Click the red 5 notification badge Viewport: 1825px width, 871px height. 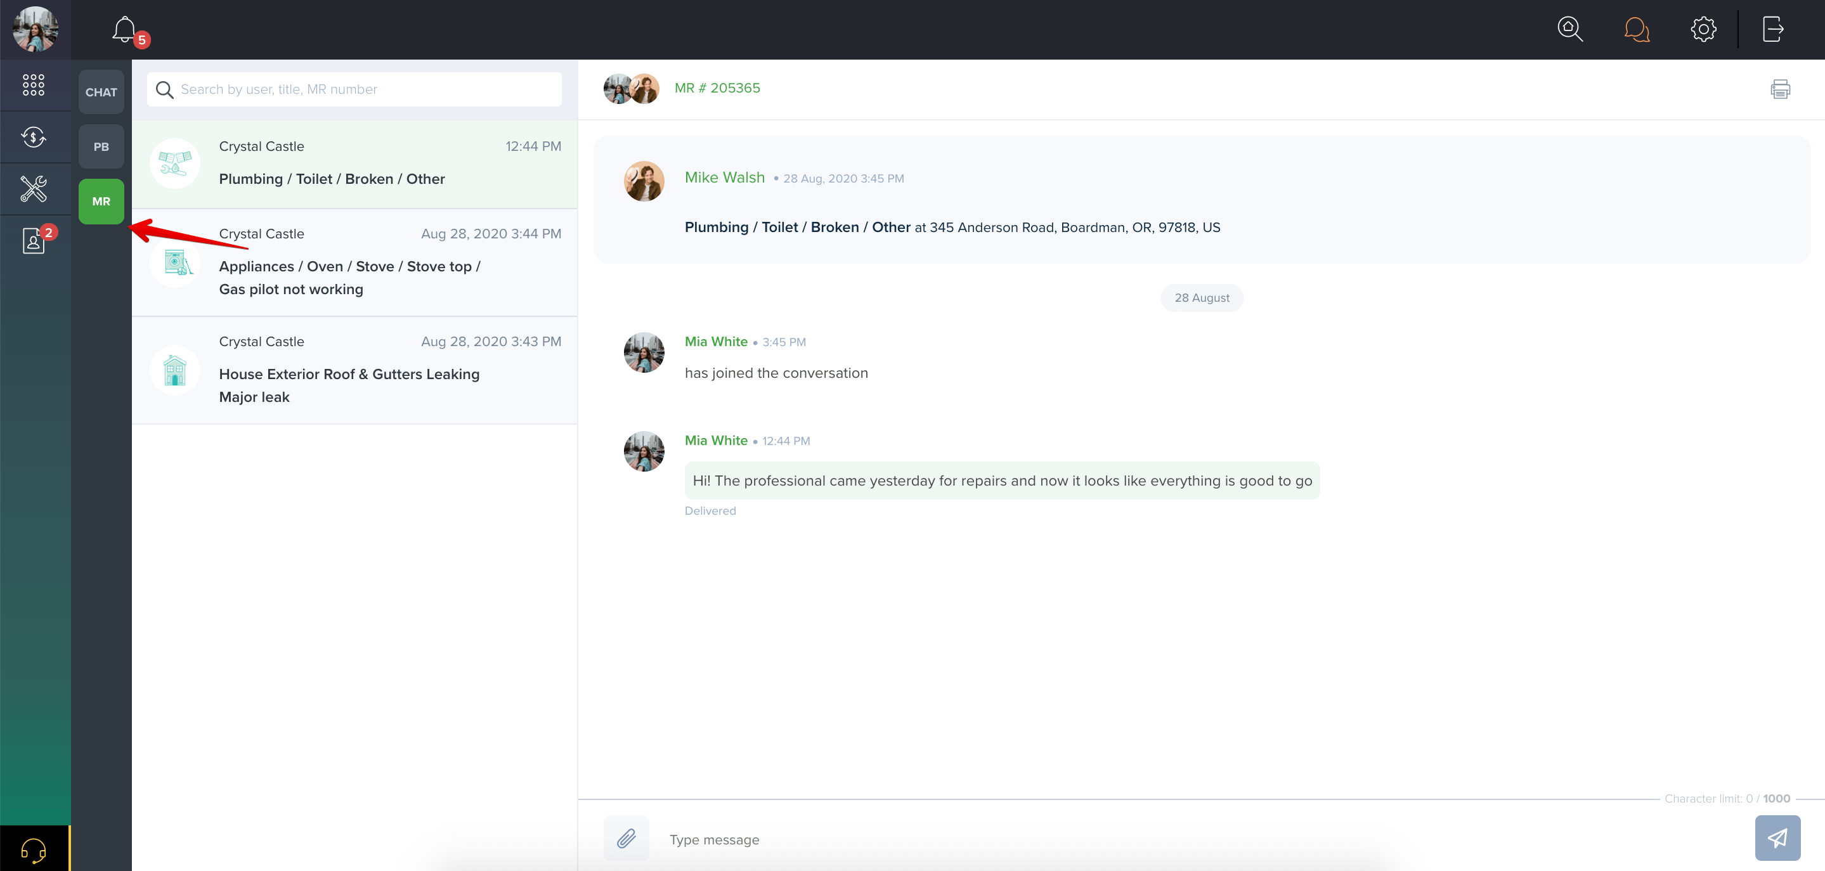pos(141,41)
